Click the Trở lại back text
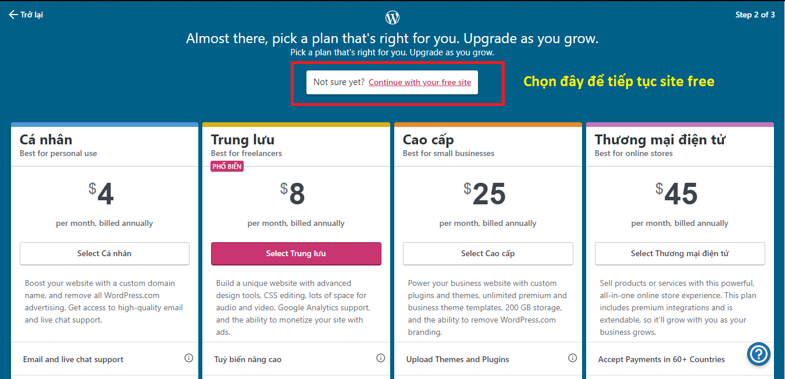Screen dimensions: 785x379 (x=32, y=15)
